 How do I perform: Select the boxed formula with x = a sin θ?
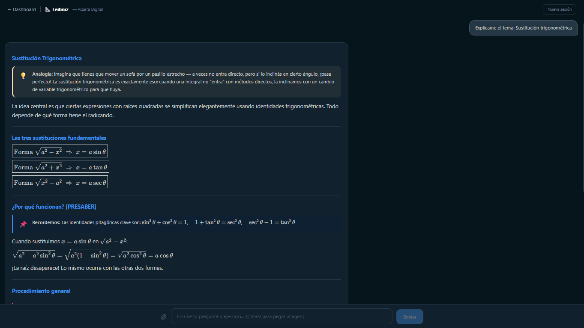click(60, 151)
